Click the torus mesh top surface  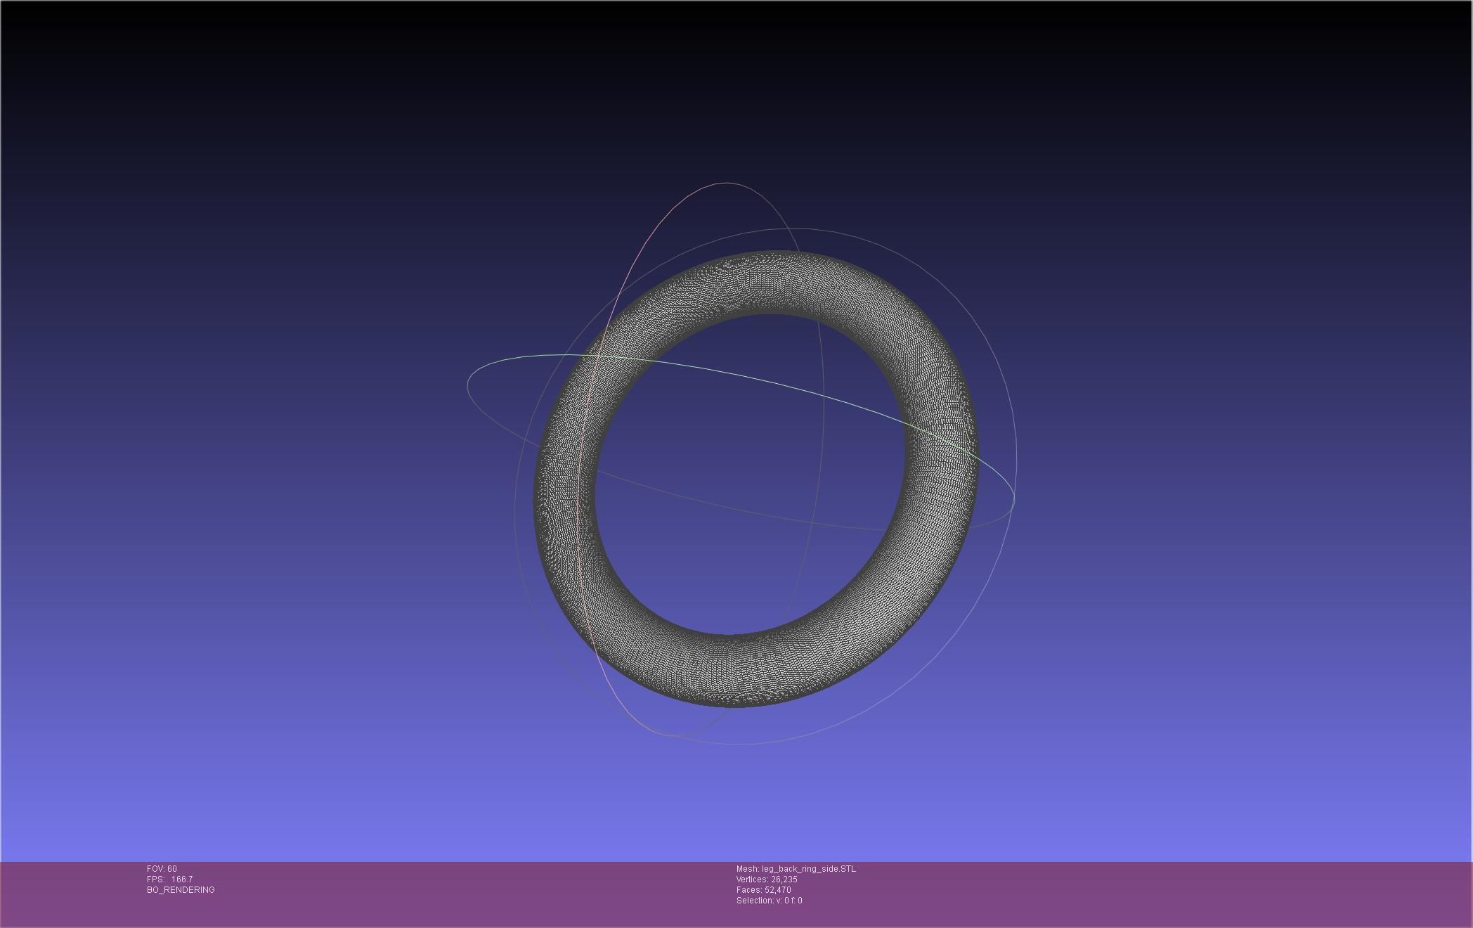point(766,281)
